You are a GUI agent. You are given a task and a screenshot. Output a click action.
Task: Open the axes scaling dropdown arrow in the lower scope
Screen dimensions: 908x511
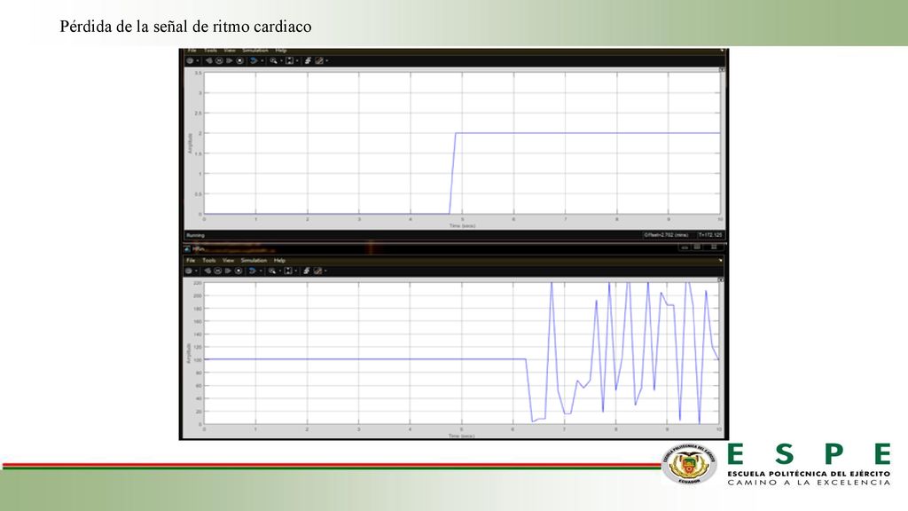pyautogui.click(x=296, y=271)
